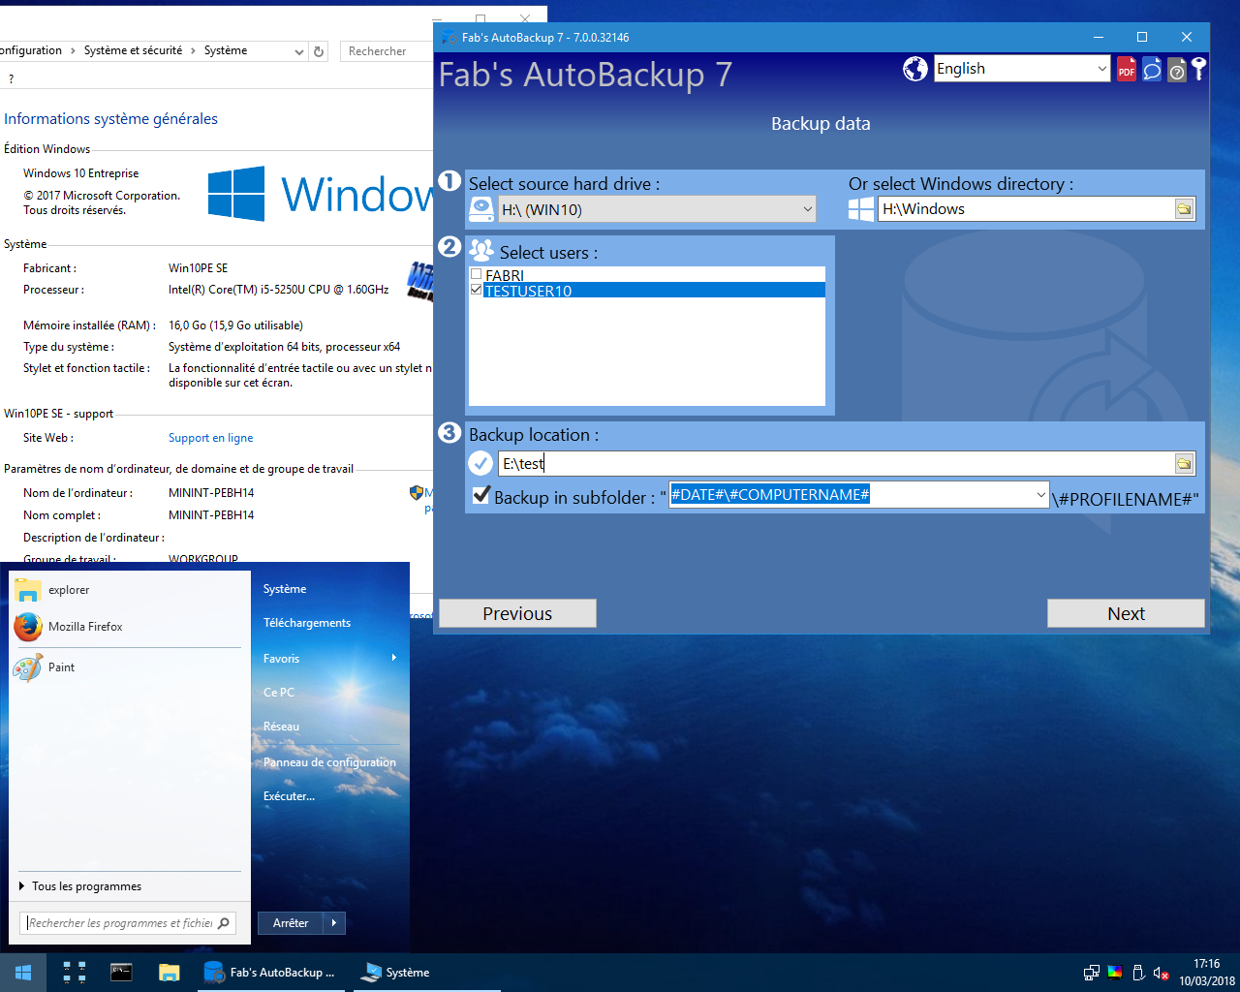Open the File Explorer taskbar icon

[170, 973]
